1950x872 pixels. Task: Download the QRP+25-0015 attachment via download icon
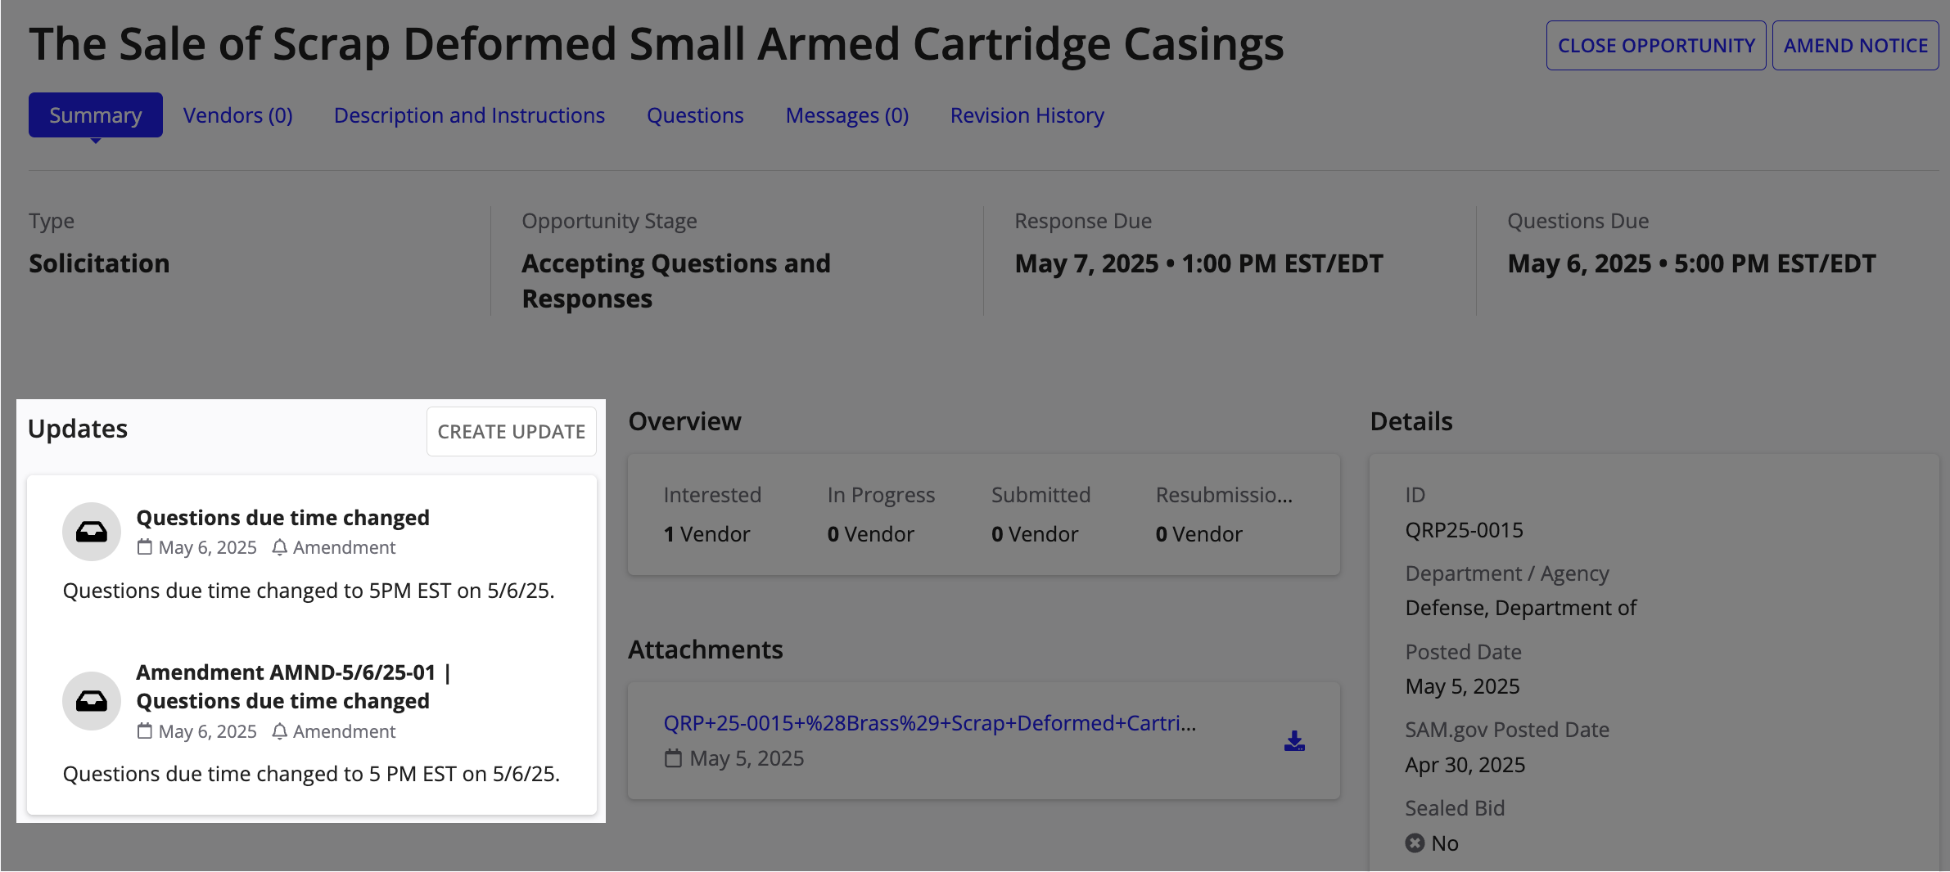(1294, 741)
